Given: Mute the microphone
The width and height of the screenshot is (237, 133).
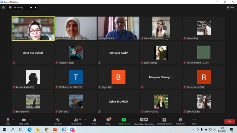Looking at the screenshot, I should point(8,121).
